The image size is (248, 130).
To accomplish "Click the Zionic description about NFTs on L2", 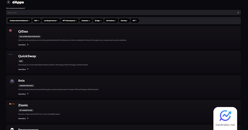I will pyautogui.click(x=39, y=114).
